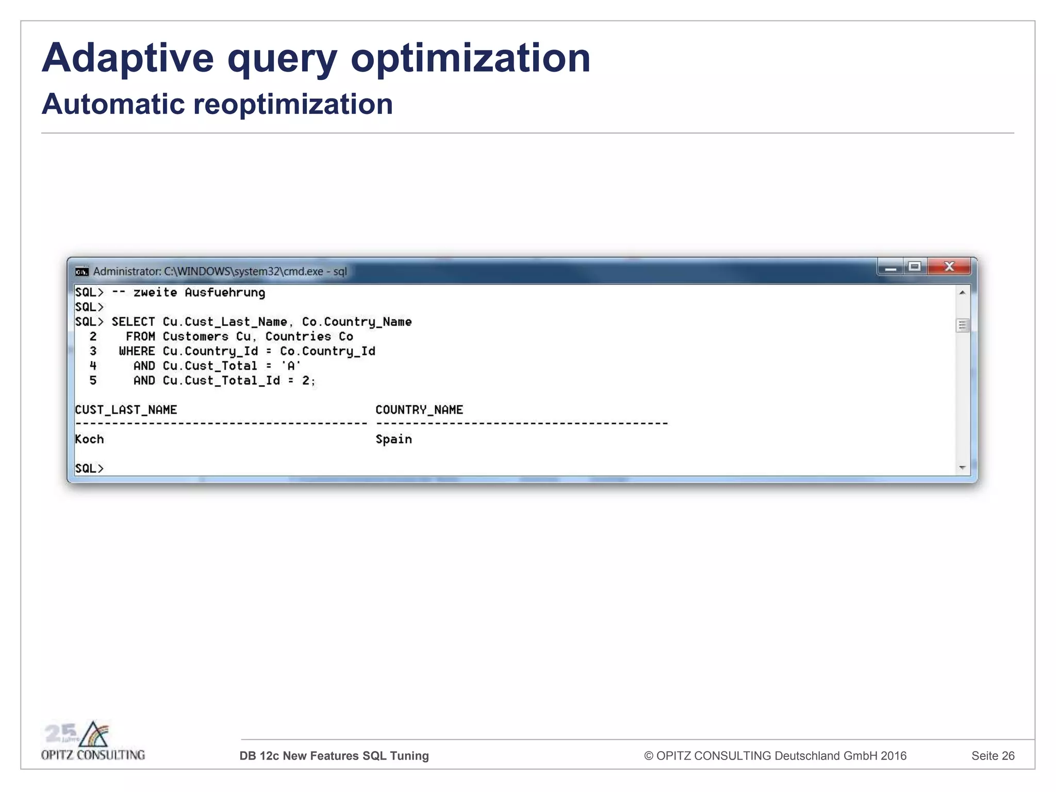Click the CUST_LAST_NAME column header
Screen dimensions: 1056x792
tap(126, 410)
